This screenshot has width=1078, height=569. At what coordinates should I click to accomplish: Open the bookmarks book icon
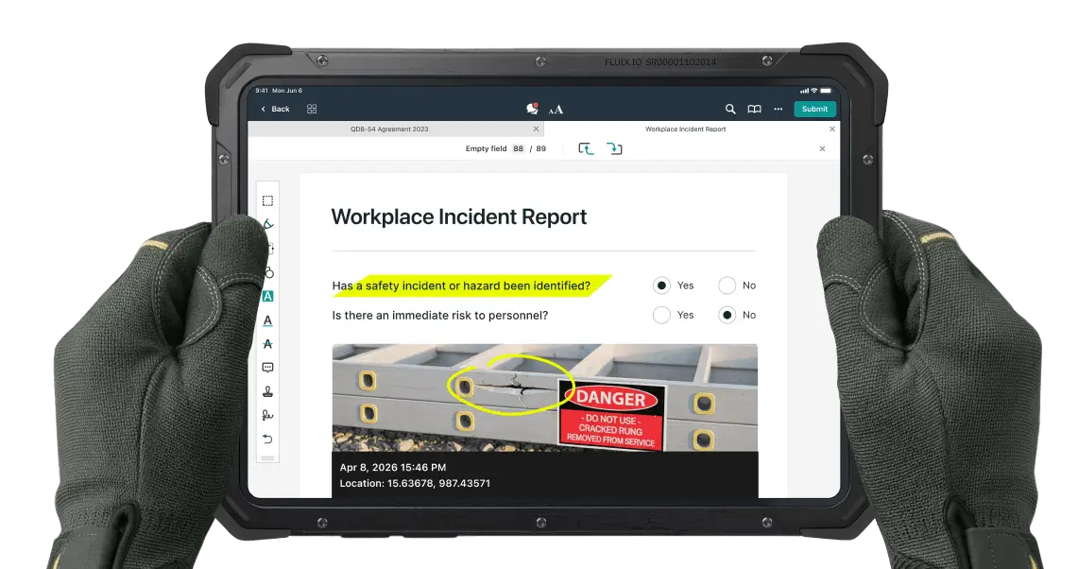pyautogui.click(x=754, y=109)
